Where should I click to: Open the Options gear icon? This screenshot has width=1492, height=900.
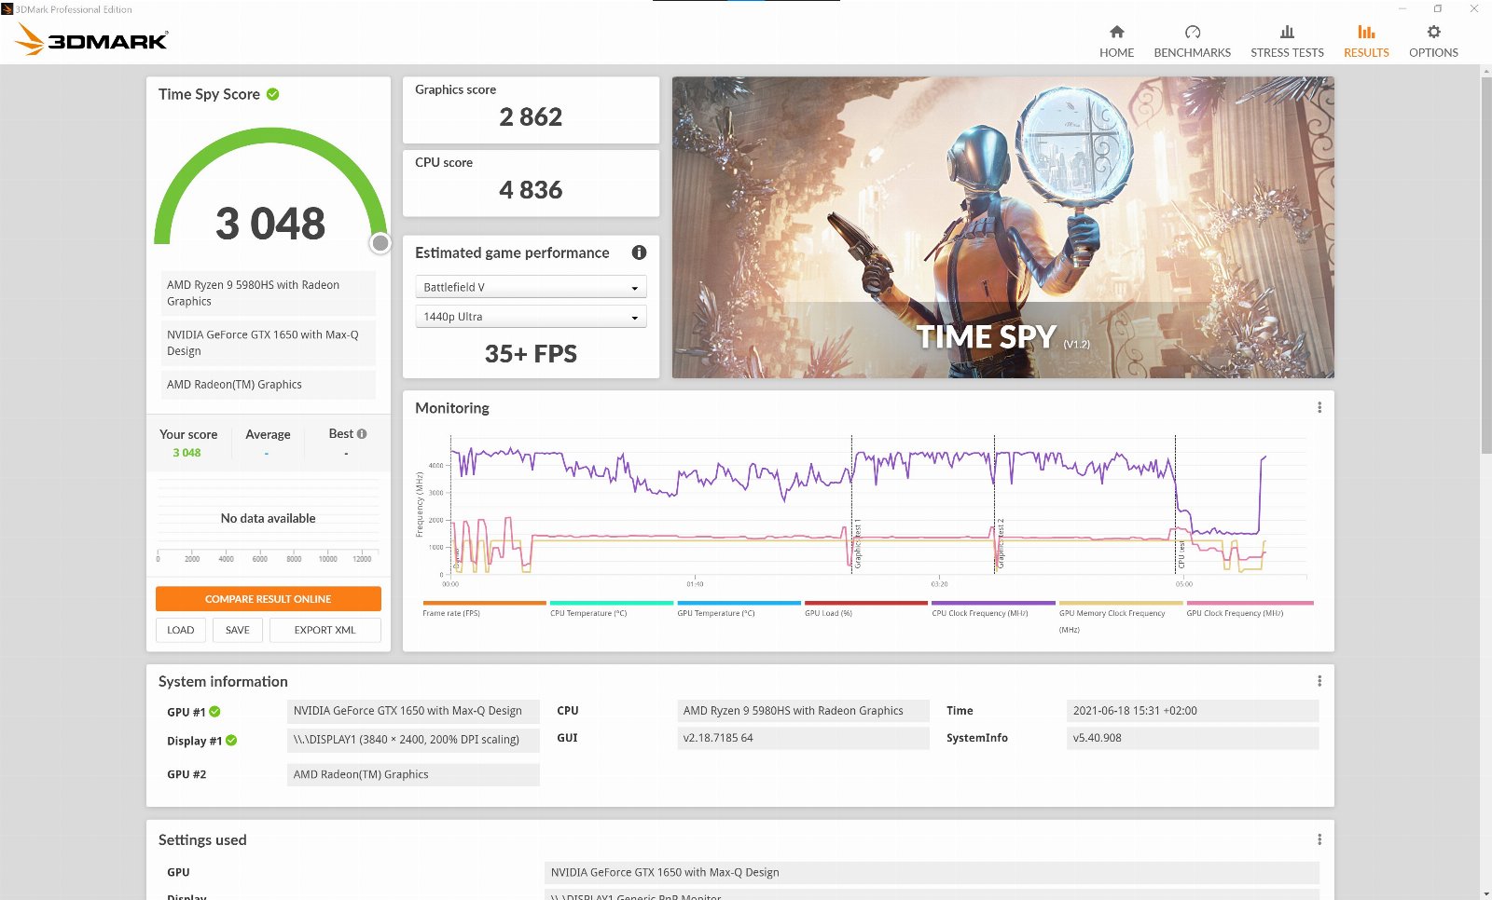coord(1433,32)
